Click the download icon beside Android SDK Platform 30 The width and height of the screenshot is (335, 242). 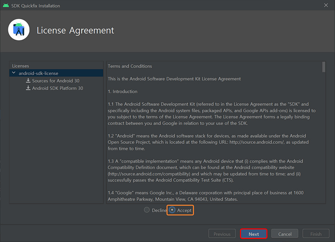pyautogui.click(x=28, y=88)
